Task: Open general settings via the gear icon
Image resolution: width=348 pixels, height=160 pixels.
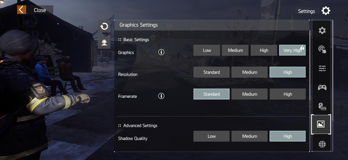Action: point(321,30)
